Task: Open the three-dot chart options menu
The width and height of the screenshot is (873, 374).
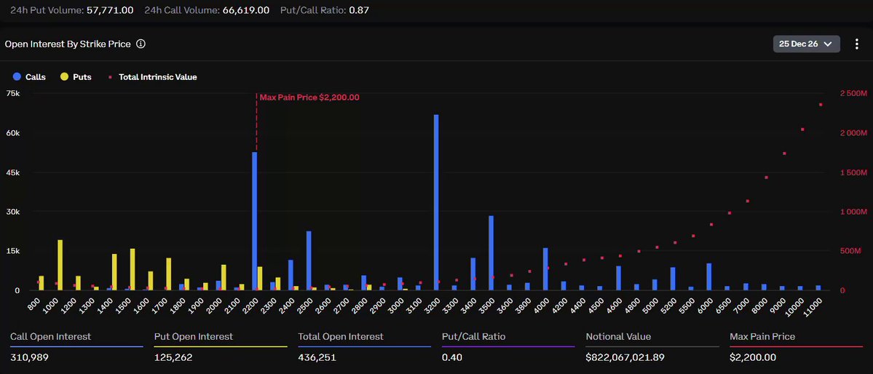Action: [857, 44]
